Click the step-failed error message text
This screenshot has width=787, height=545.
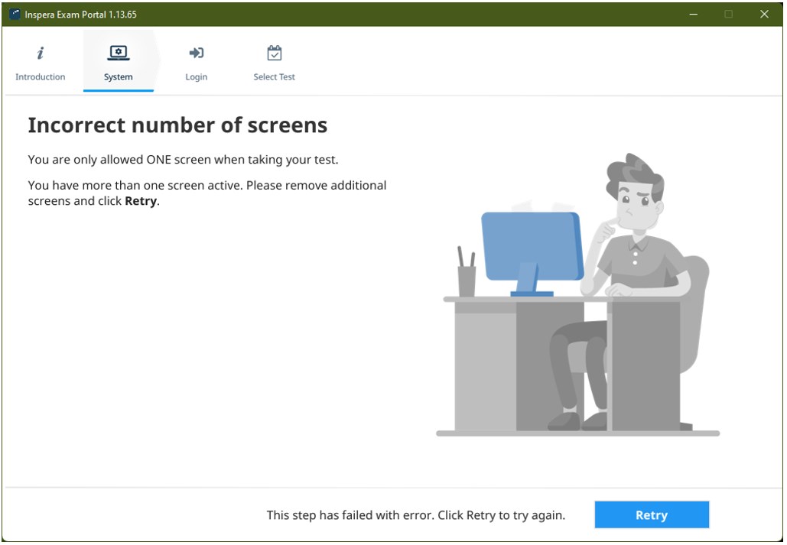pos(415,515)
